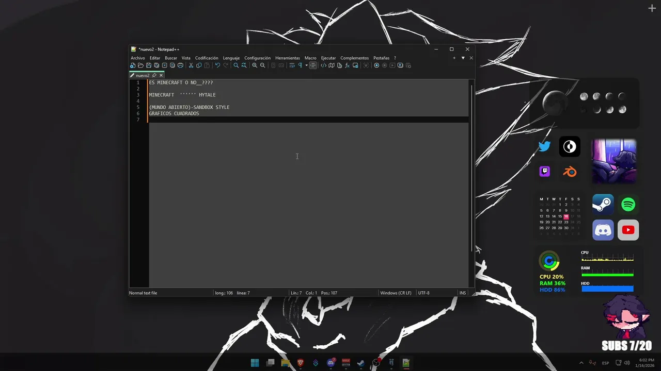Open the Twitch desktop widget icon
Image resolution: width=661 pixels, height=371 pixels.
pyautogui.click(x=544, y=172)
